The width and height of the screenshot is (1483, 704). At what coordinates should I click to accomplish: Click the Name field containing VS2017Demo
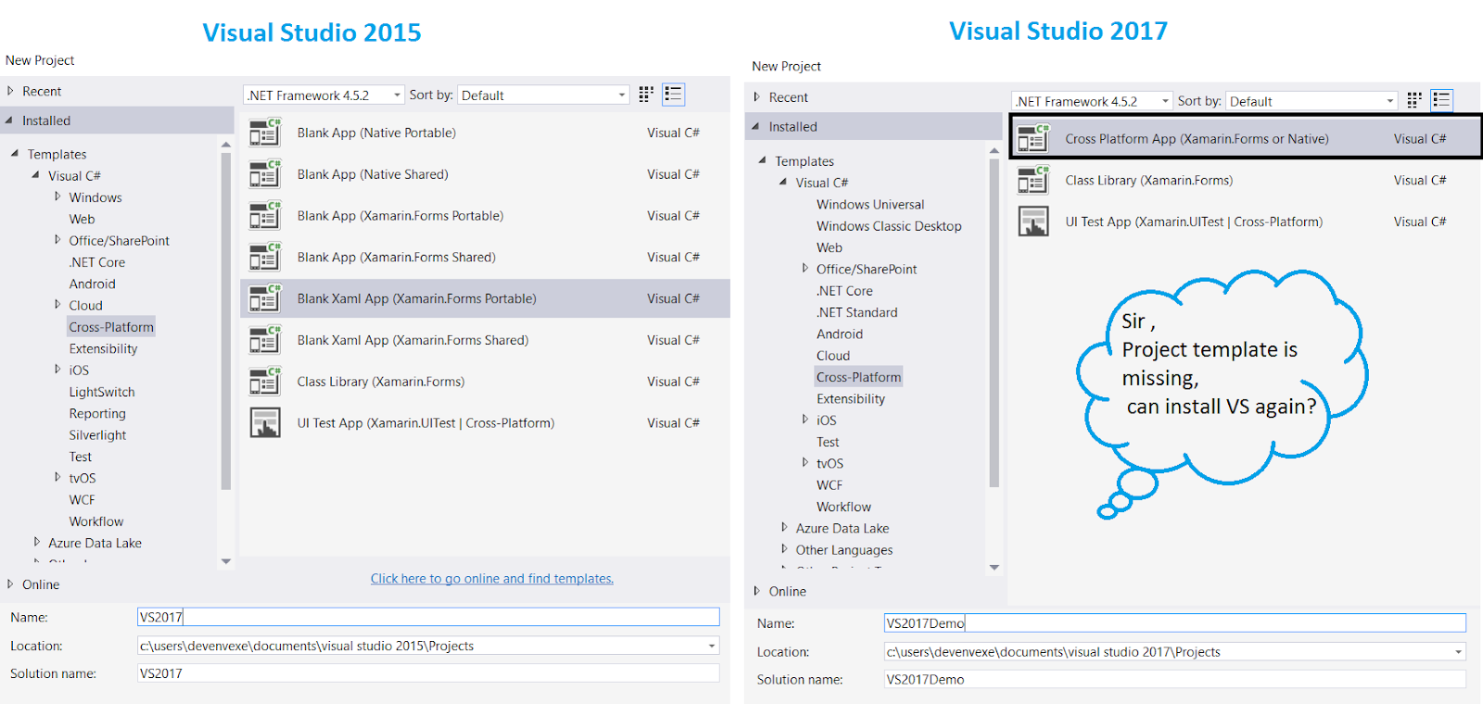(1175, 623)
